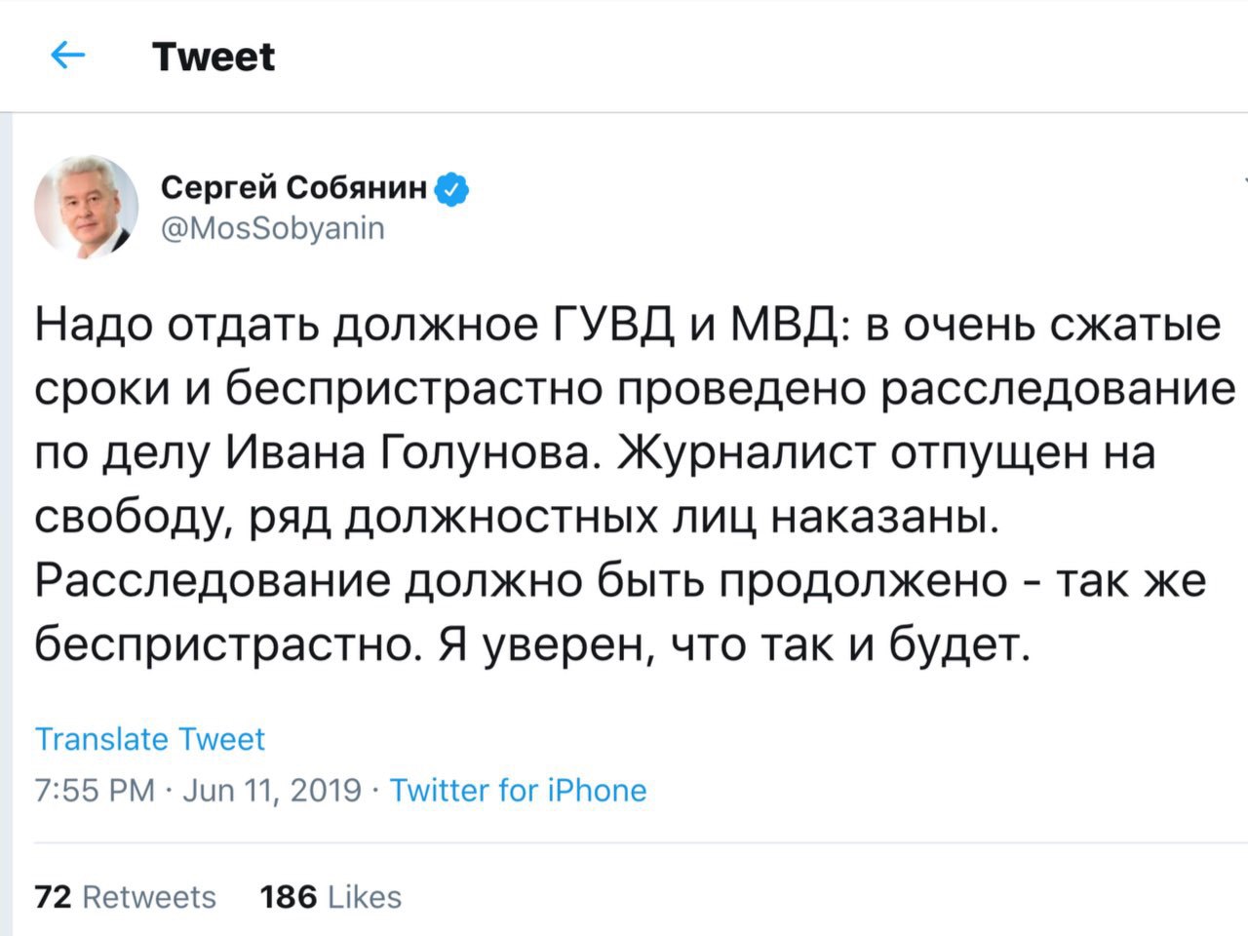
Task: Open the tweet options caret at right edge
Action: pos(1245,181)
